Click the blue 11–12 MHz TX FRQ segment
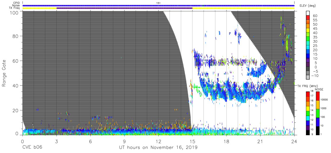This screenshot has height=153, width=331. tap(308, 123)
